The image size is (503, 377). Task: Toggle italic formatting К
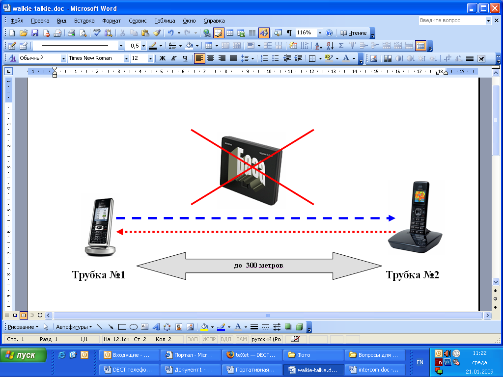coord(174,58)
